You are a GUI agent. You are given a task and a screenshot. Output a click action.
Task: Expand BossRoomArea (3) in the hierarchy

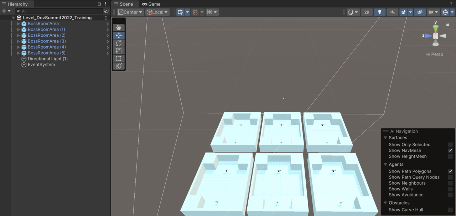[19, 41]
